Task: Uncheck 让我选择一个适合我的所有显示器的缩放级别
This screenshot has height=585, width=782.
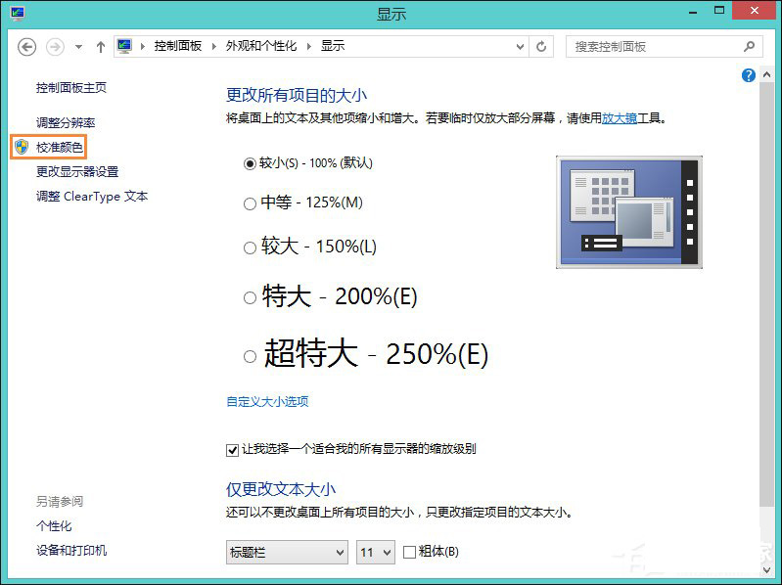Action: click(x=232, y=450)
